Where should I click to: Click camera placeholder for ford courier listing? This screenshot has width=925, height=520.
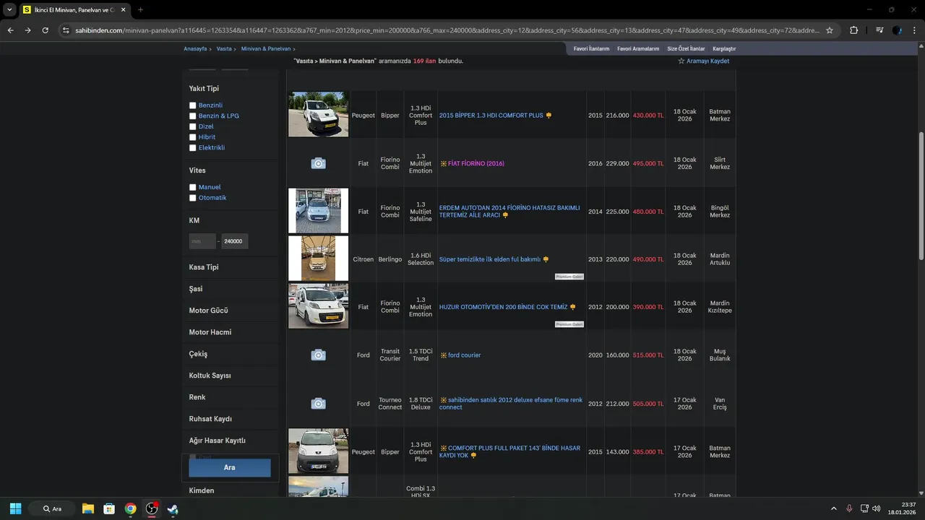(x=318, y=355)
